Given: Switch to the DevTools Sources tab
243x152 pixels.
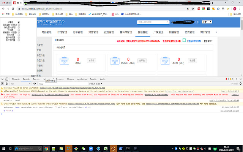Looking at the screenshot, I should (x=36, y=79).
